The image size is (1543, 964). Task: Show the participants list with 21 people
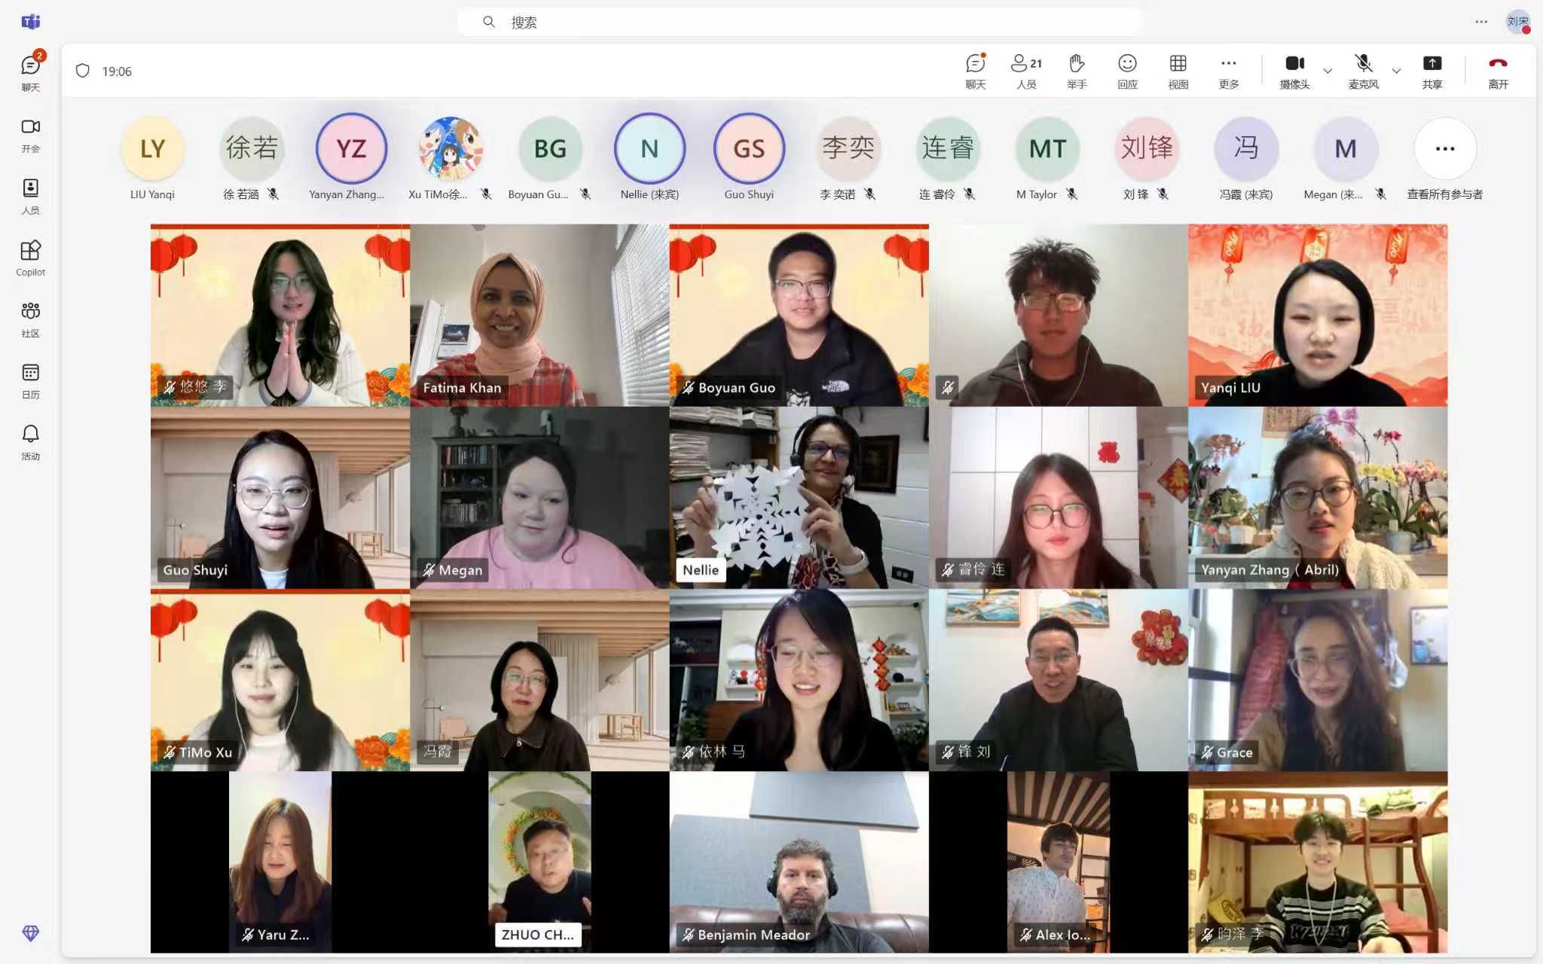tap(1025, 71)
